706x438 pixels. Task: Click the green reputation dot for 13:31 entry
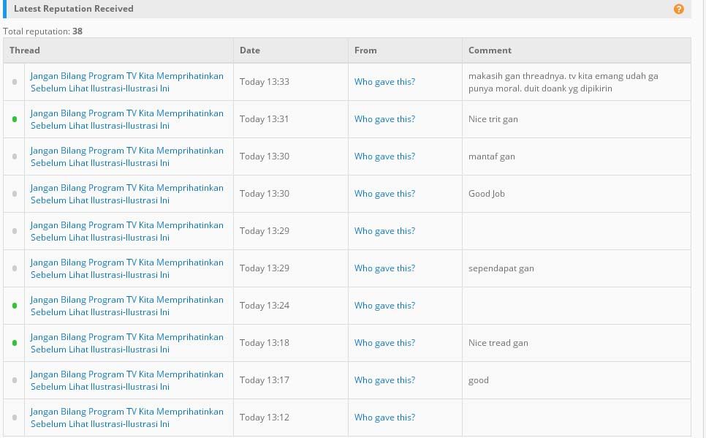coord(15,119)
